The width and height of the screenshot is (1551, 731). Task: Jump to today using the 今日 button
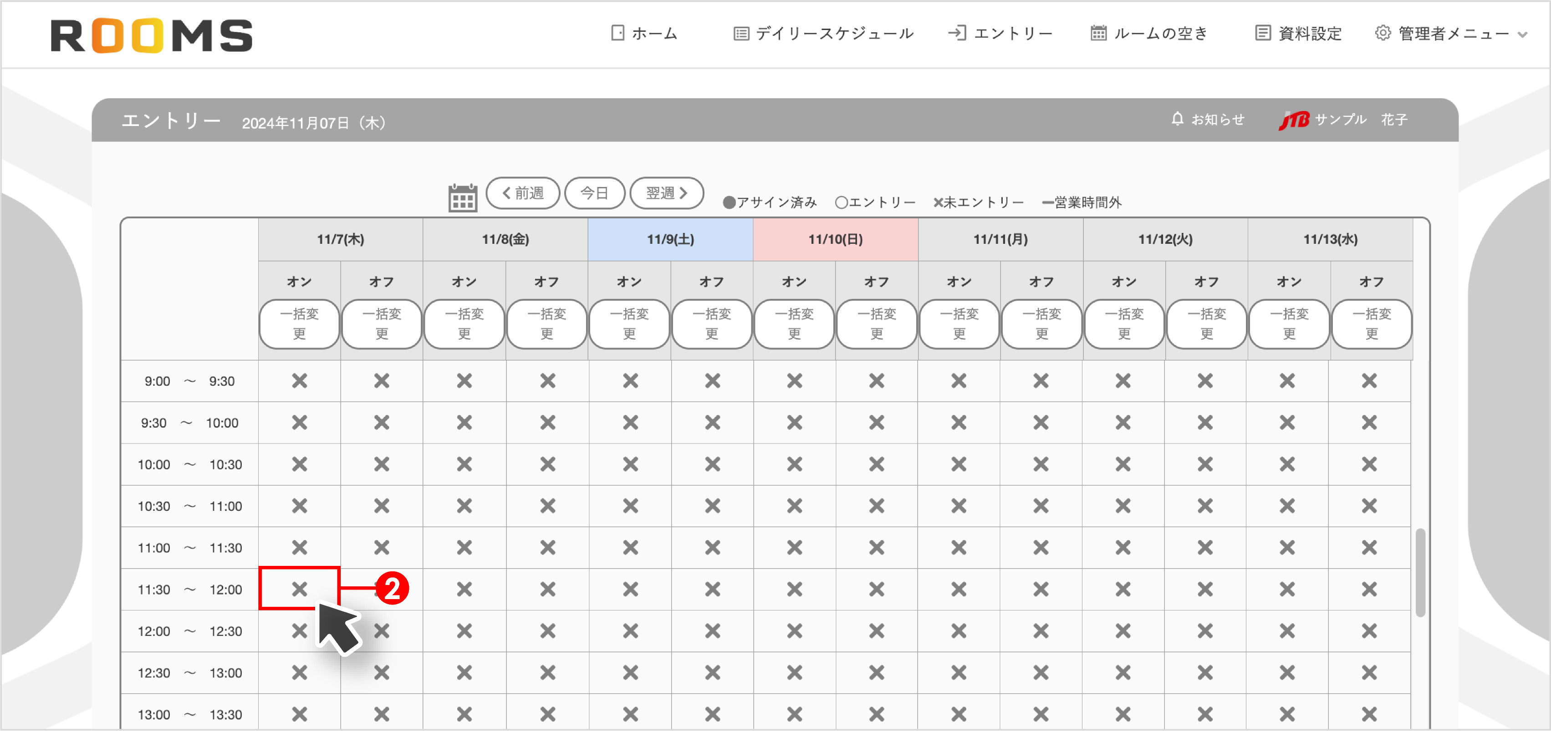click(x=595, y=193)
